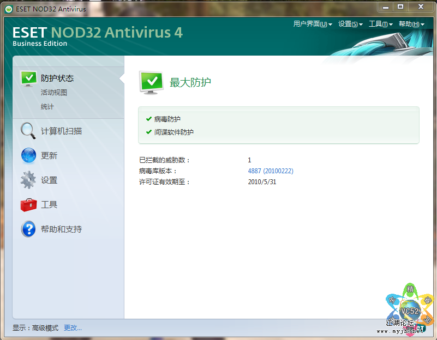Minimize the ESET NOD32 Antivirus window
437x340 pixels.
(x=385, y=7)
